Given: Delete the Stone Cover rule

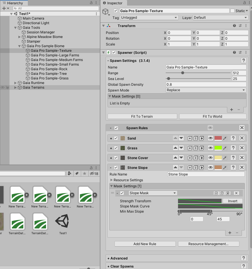Looking at the screenshot, I should [x=242, y=158].
